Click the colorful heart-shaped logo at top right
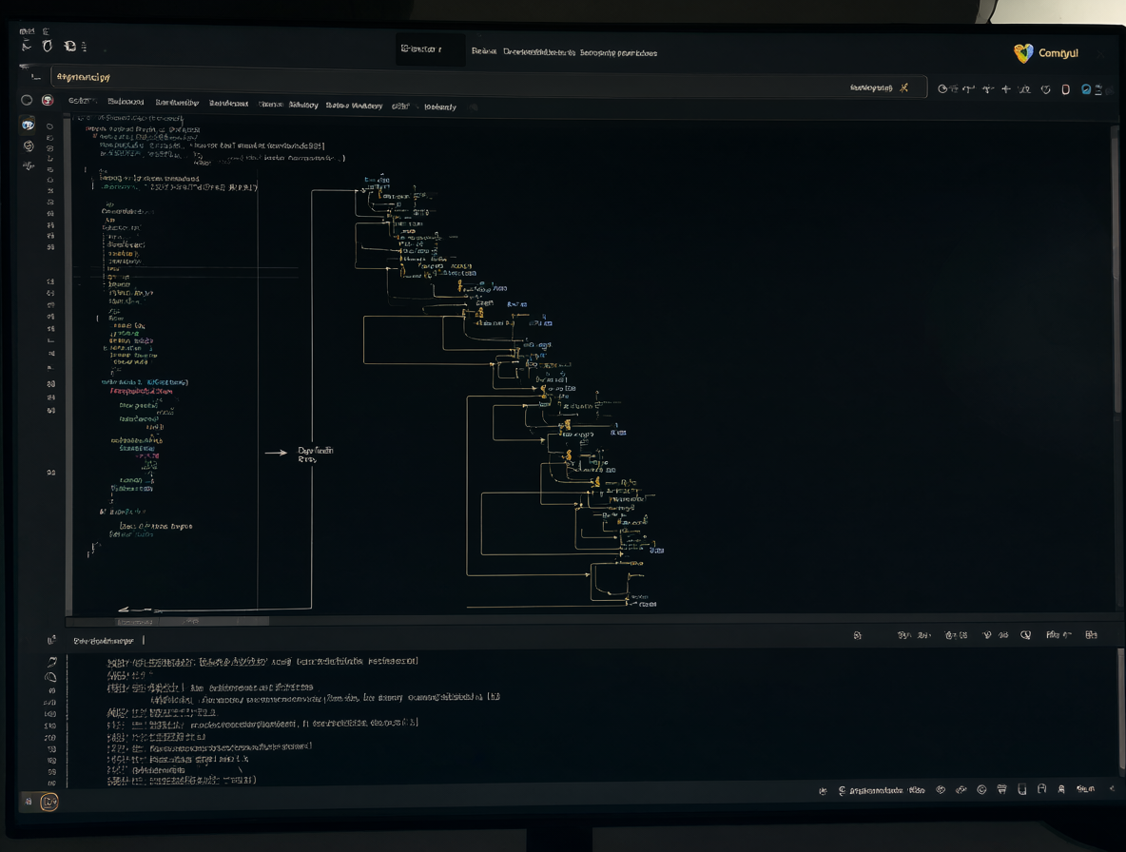This screenshot has width=1126, height=852. (1023, 53)
